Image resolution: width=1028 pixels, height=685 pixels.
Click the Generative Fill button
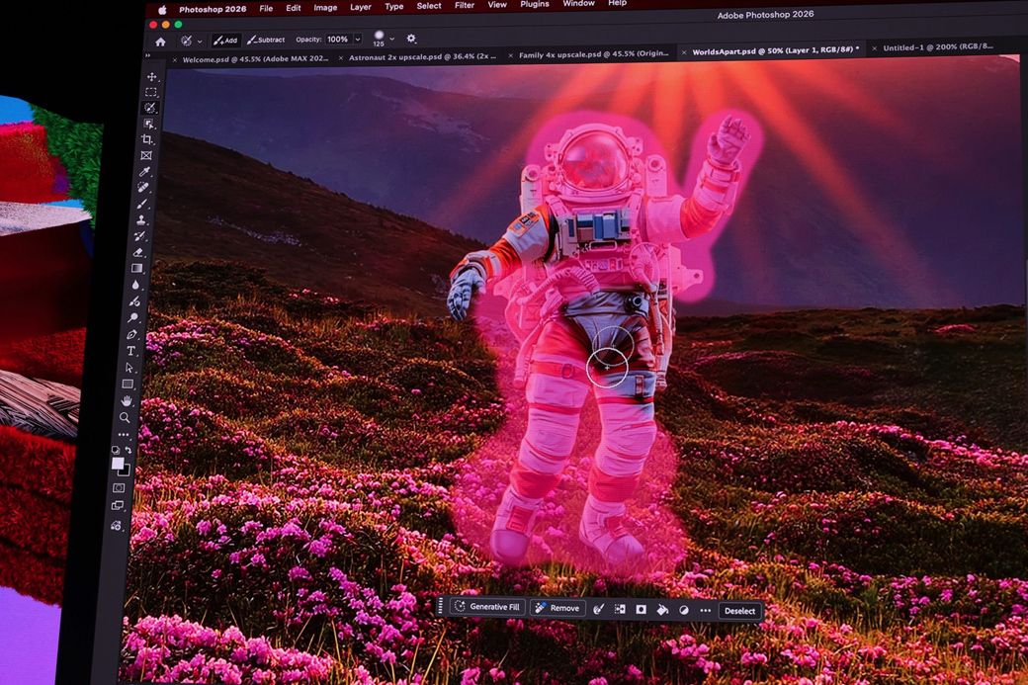487,607
